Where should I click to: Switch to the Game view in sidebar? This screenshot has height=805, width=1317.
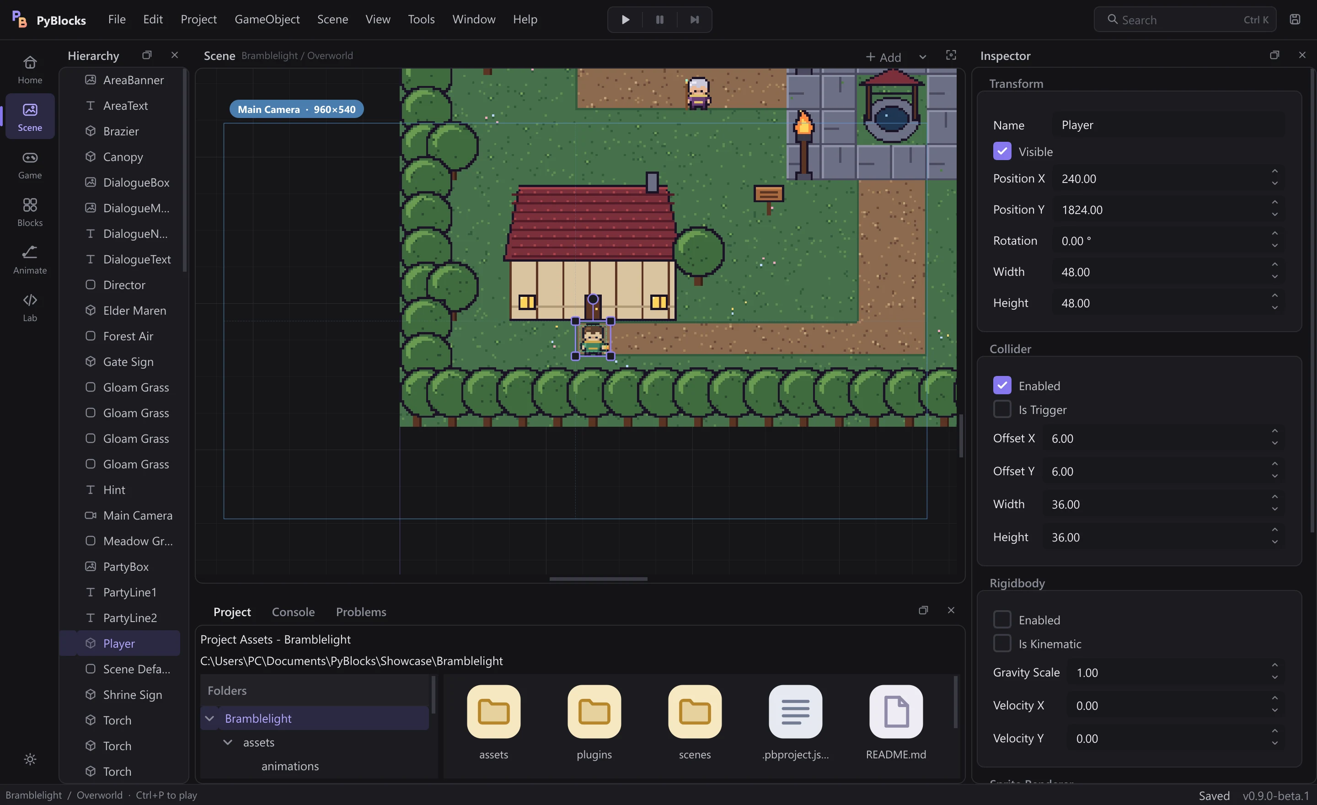(30, 165)
